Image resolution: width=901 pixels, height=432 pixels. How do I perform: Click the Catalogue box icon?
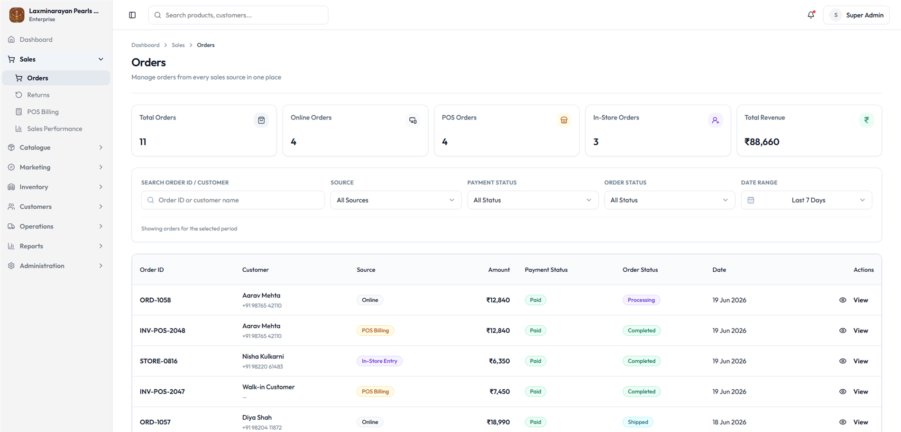(x=11, y=147)
